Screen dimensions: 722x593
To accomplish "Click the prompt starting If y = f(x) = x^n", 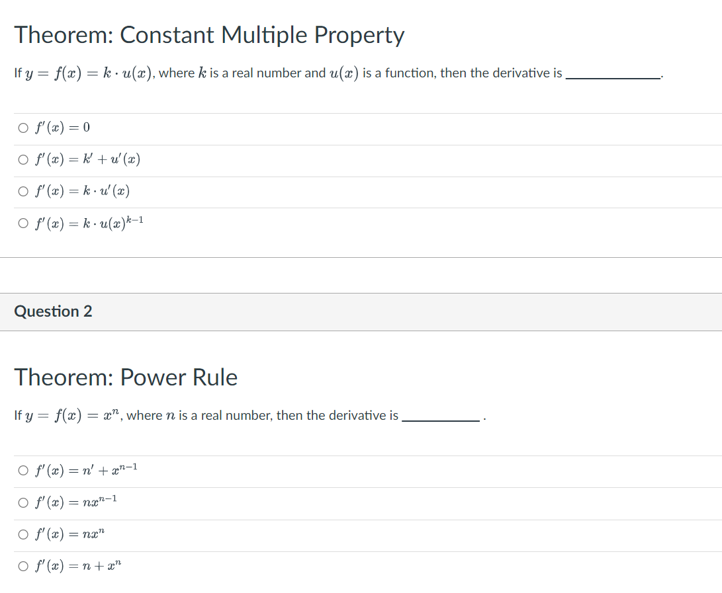I will click(250, 415).
